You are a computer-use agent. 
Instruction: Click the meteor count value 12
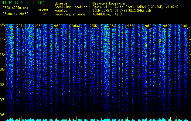44,14
